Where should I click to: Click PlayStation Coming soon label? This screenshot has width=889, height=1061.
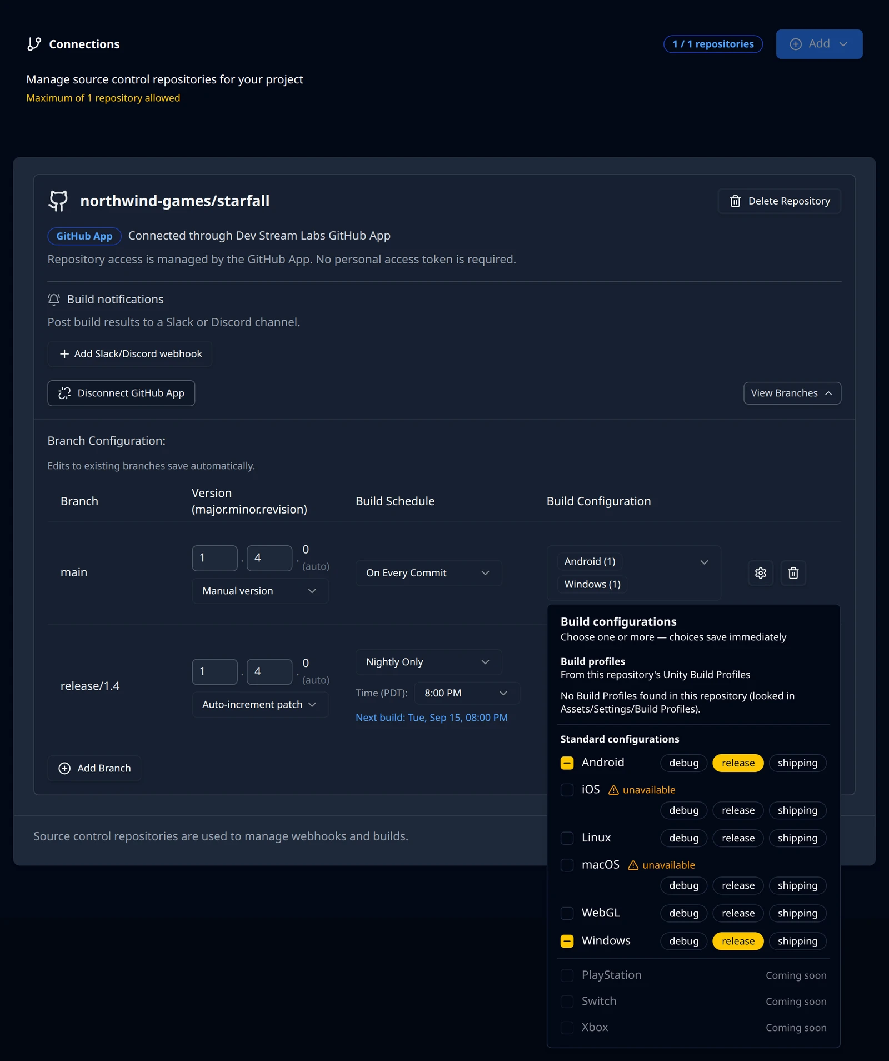coord(796,975)
